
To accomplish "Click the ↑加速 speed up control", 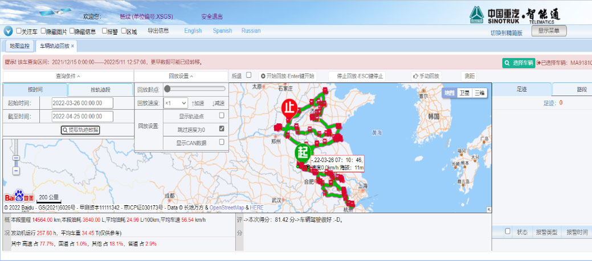I will point(198,103).
